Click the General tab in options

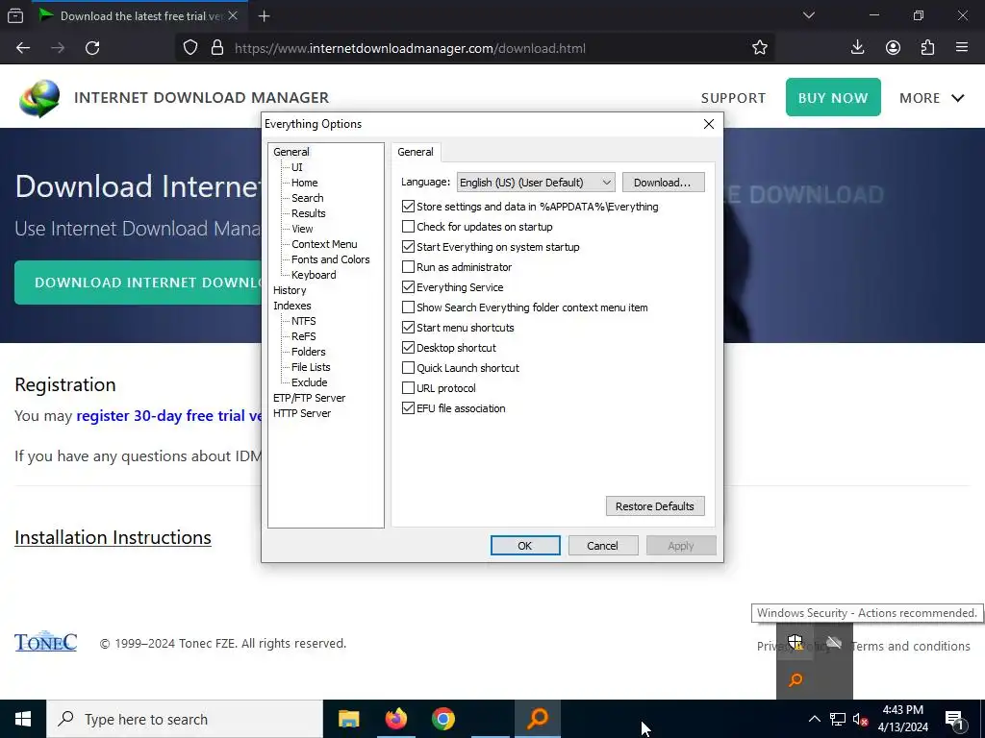(x=416, y=152)
